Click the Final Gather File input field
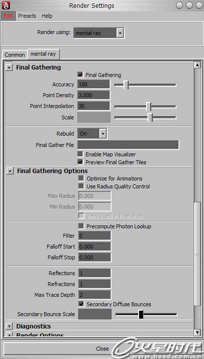The width and height of the screenshot is (204, 359). (128, 145)
